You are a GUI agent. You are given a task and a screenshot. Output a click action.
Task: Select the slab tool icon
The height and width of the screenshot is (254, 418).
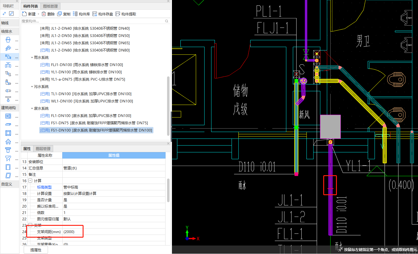(x=8, y=125)
